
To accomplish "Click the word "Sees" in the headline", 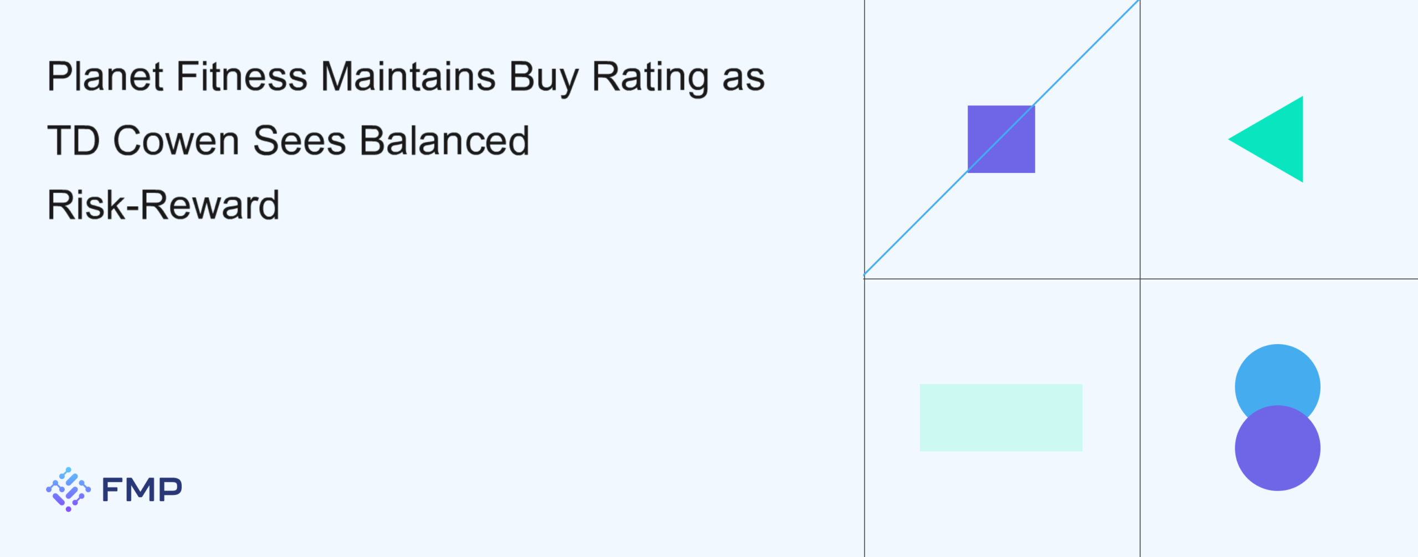I will tap(300, 141).
